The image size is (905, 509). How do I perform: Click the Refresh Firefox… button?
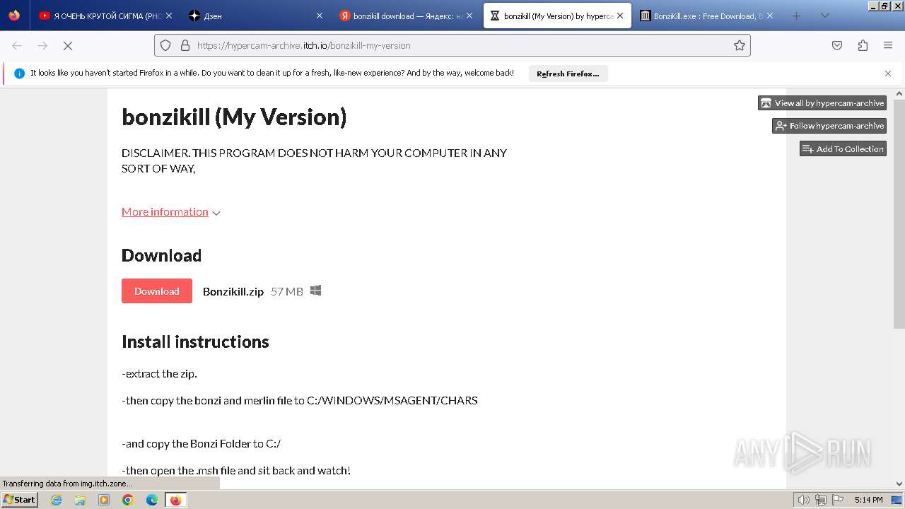pos(568,74)
